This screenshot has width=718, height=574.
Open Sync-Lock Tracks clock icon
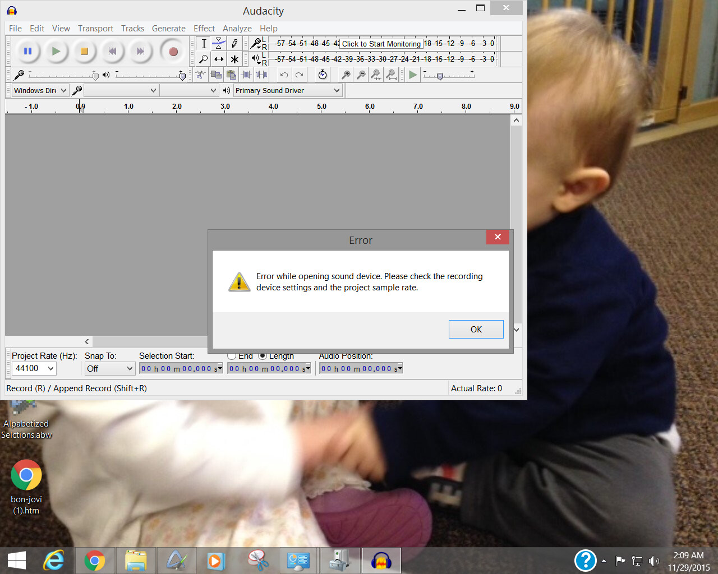(322, 75)
